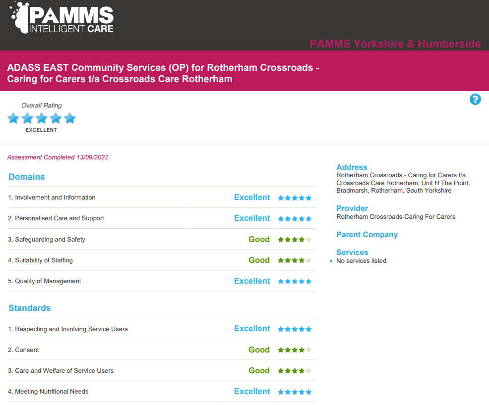The image size is (489, 405).
Task: Select Care and Welfare of Service Users
Action: (64, 371)
